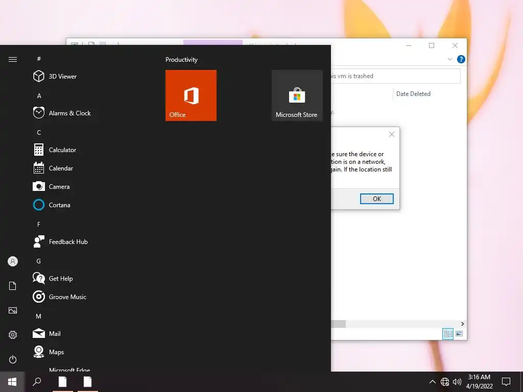This screenshot has width=523, height=392.
Task: Open the clock showing 3:16 AM
Action: pyautogui.click(x=479, y=382)
